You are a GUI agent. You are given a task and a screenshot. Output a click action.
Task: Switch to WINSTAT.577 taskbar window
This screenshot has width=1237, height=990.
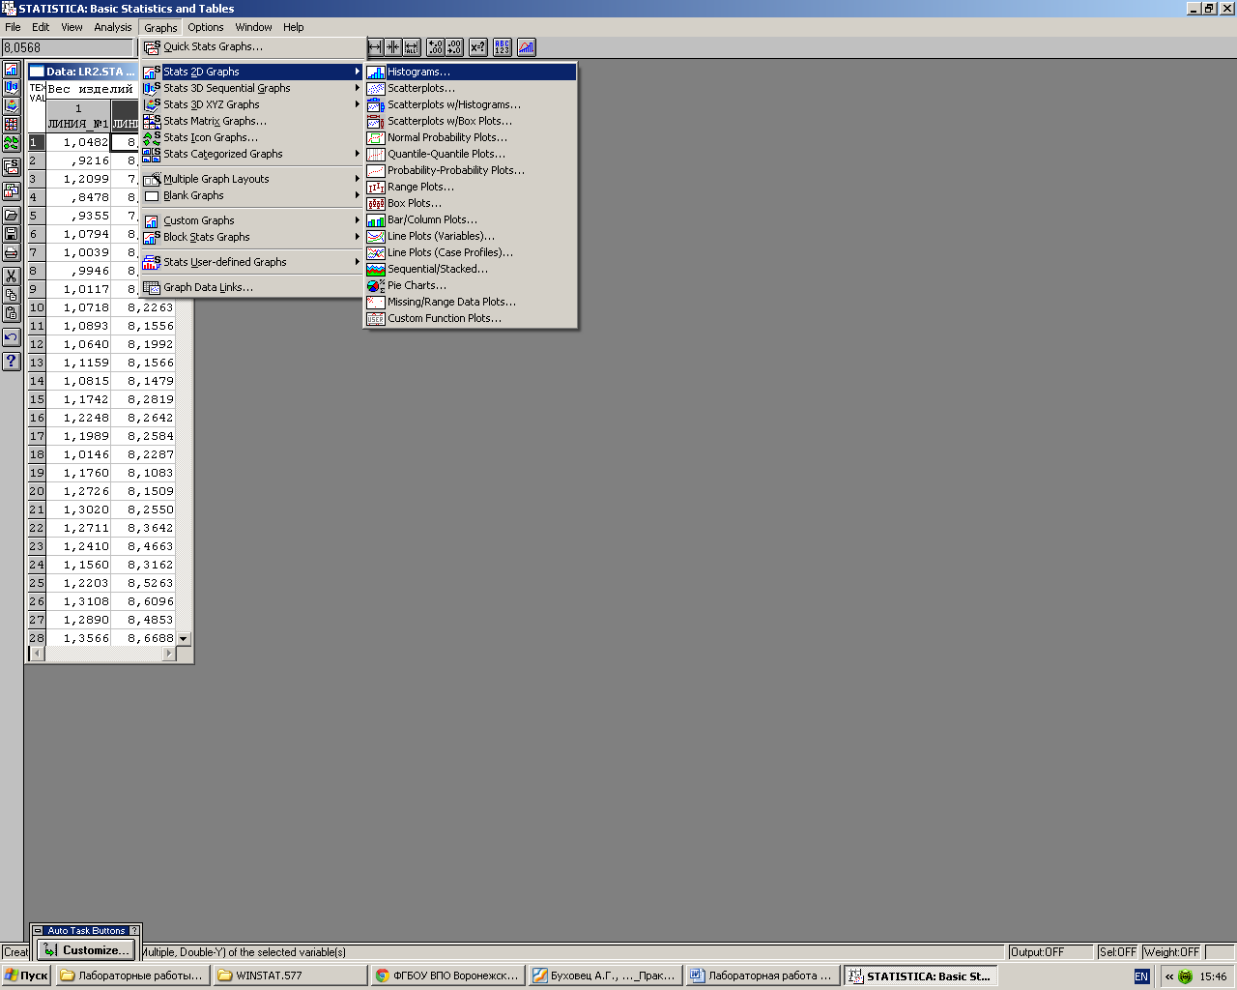[290, 975]
